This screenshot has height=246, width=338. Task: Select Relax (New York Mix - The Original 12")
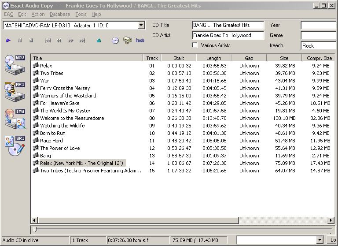click(82, 163)
